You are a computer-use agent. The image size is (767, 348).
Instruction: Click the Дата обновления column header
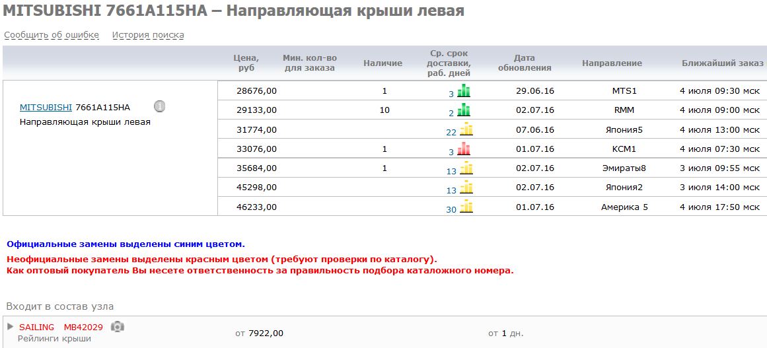525,63
